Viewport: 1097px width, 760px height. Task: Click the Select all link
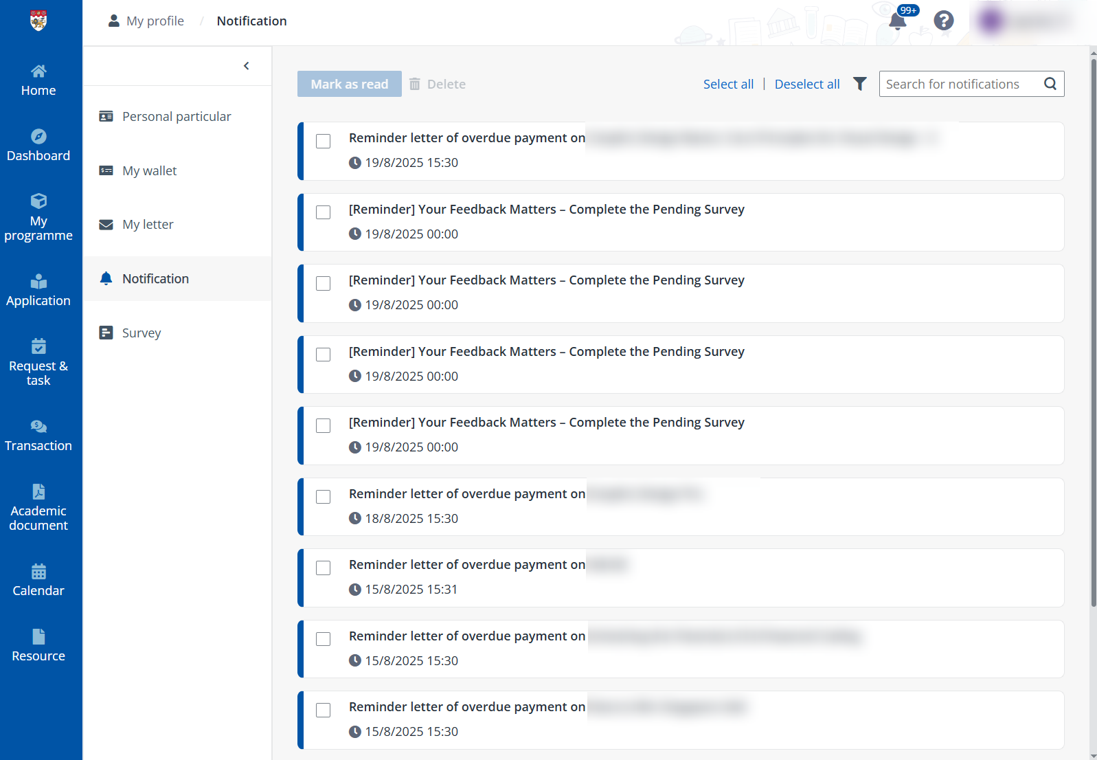[x=728, y=84]
